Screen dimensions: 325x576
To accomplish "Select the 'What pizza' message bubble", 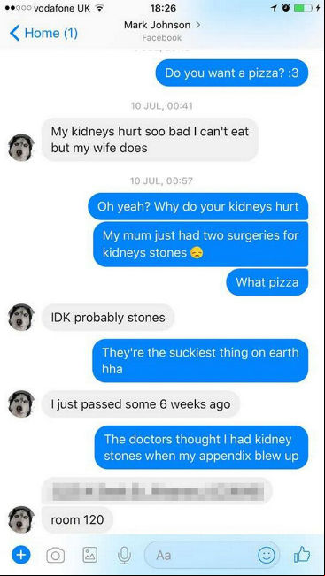I will [x=267, y=282].
